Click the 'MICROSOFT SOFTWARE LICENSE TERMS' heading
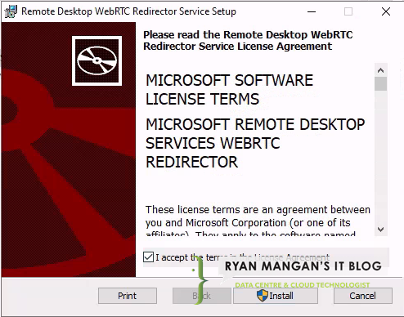This screenshot has height=317, width=404. 229,89
